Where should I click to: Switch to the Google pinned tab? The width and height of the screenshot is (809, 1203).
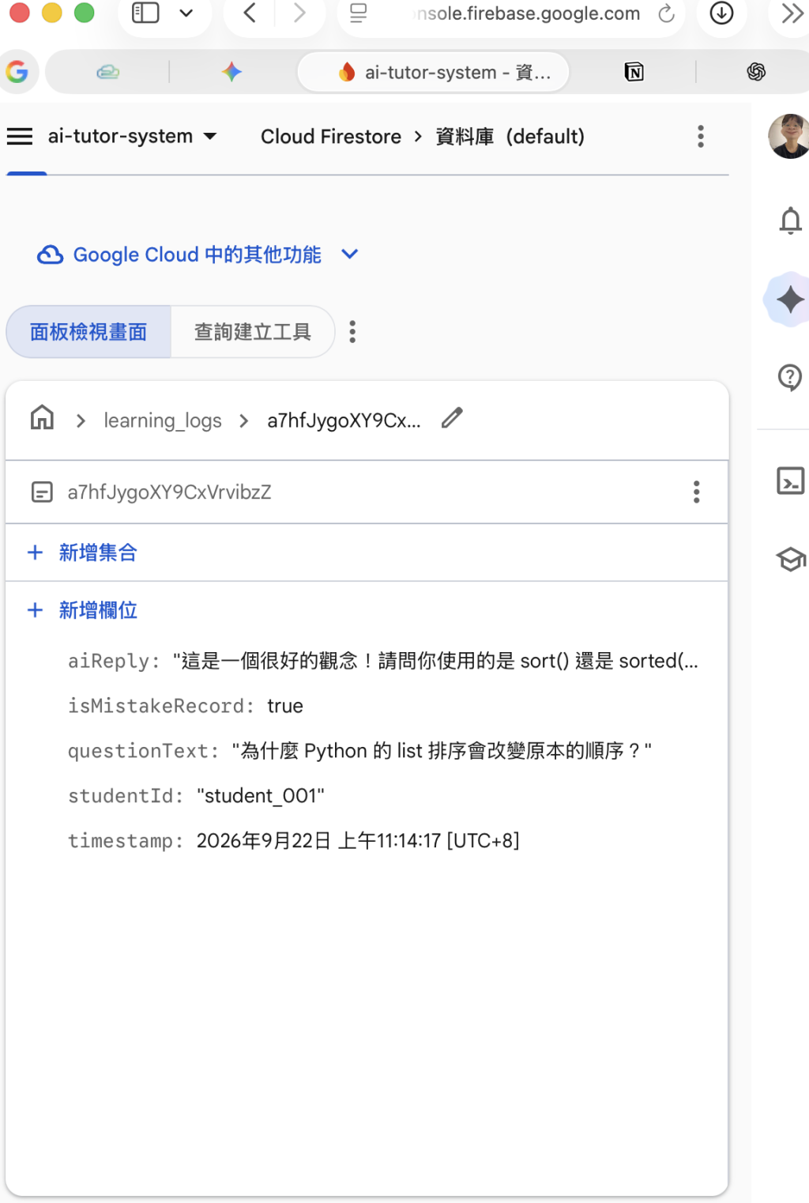coord(17,72)
